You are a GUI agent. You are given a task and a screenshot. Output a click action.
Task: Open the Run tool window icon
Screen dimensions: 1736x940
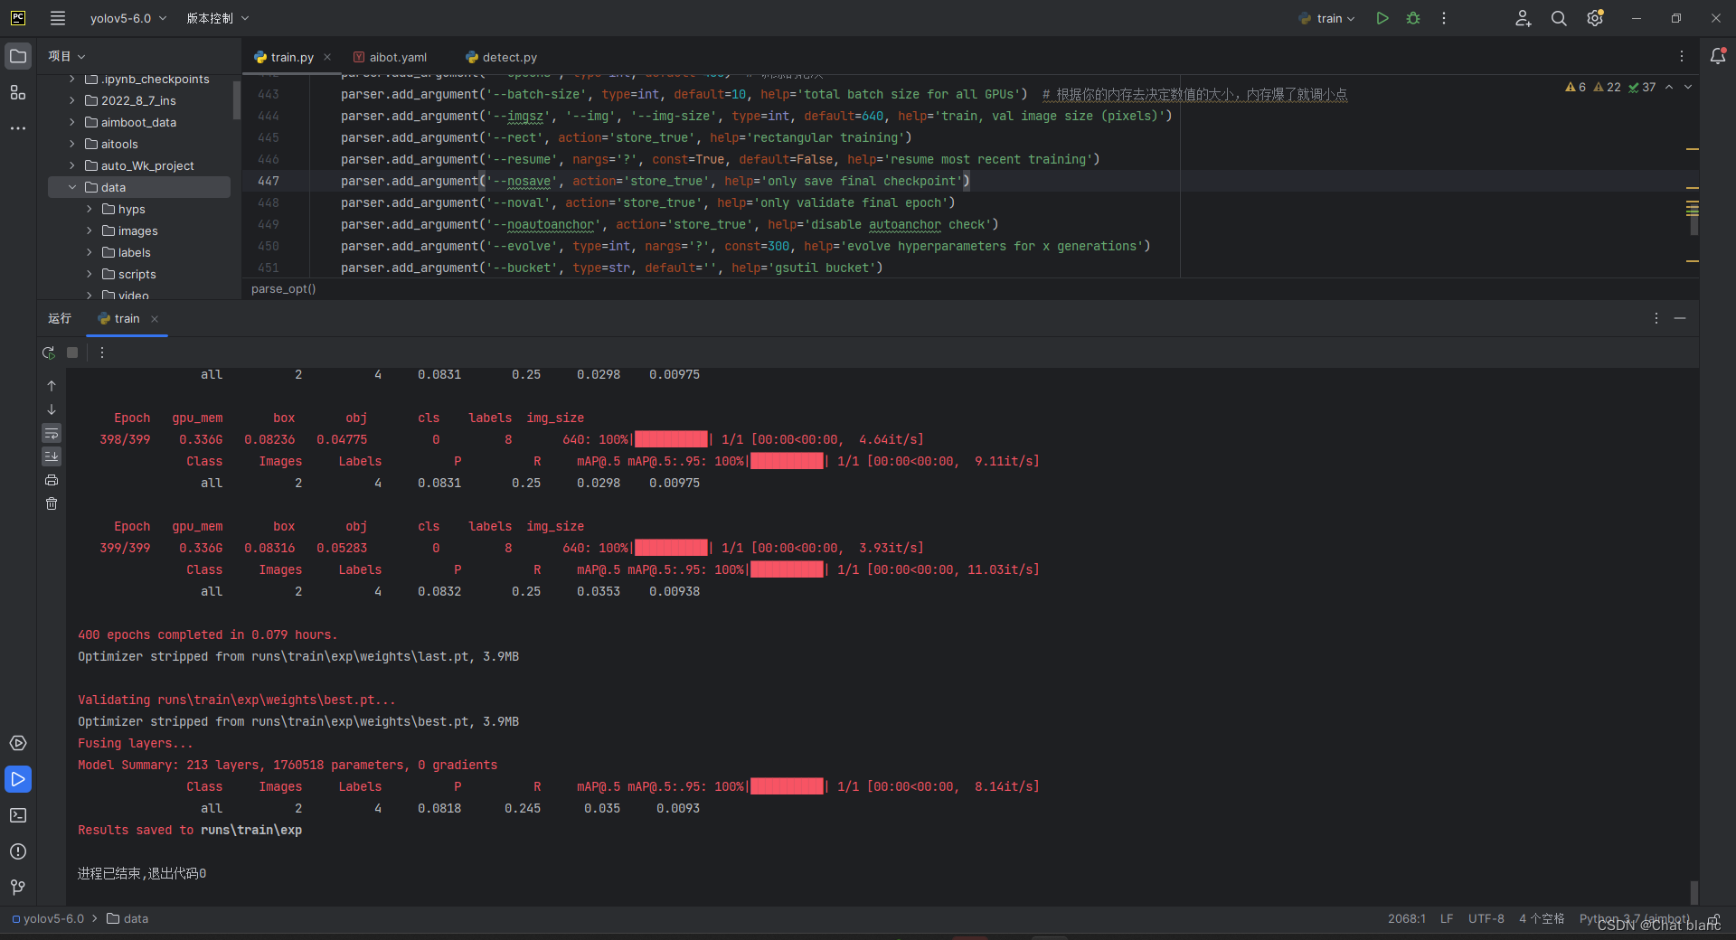pyautogui.click(x=18, y=779)
